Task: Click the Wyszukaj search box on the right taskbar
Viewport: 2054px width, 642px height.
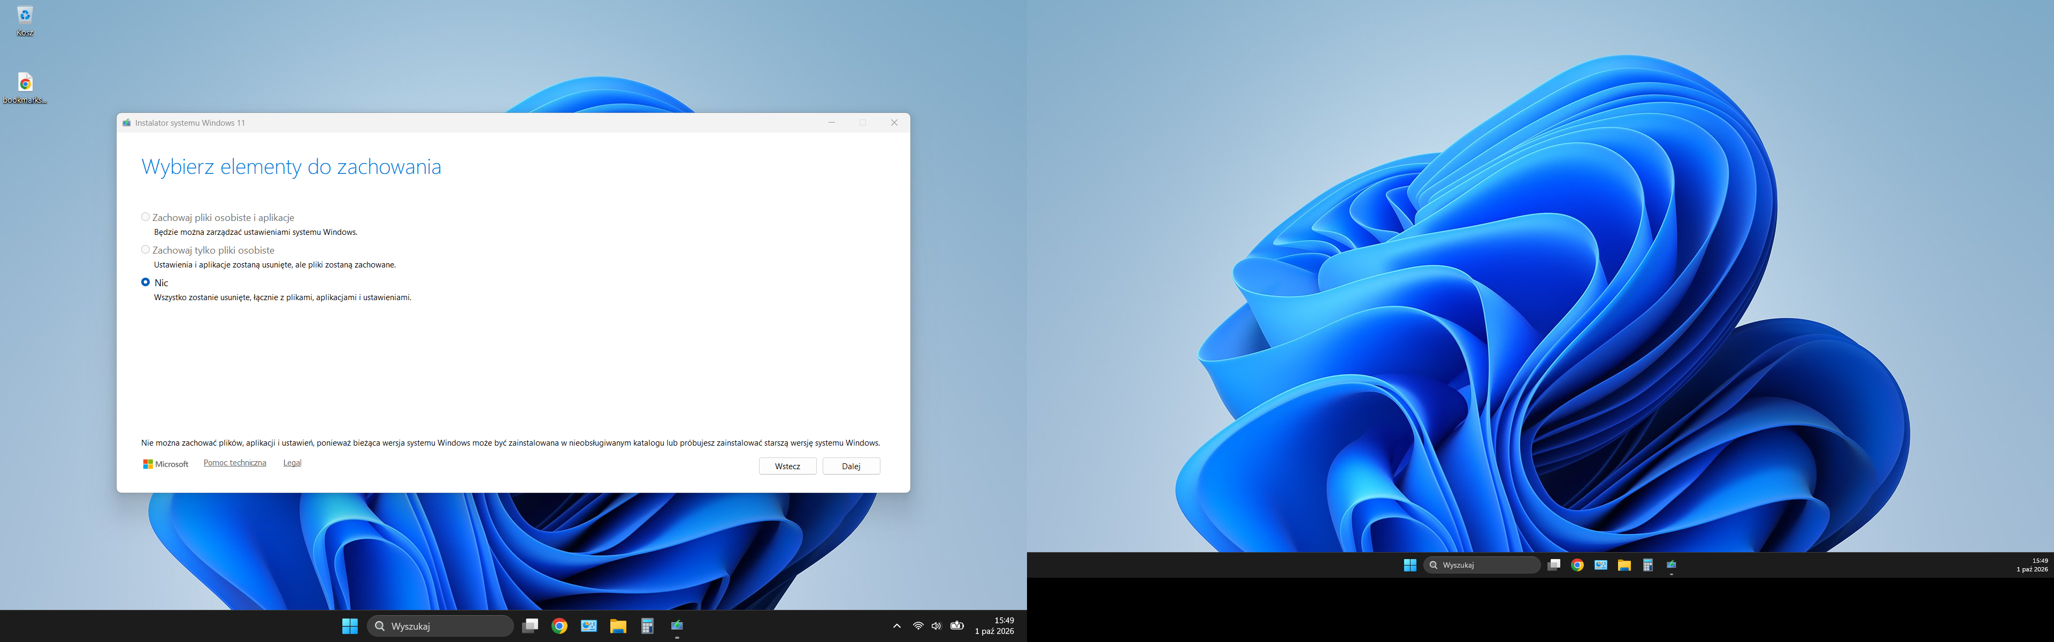Action: point(1482,564)
